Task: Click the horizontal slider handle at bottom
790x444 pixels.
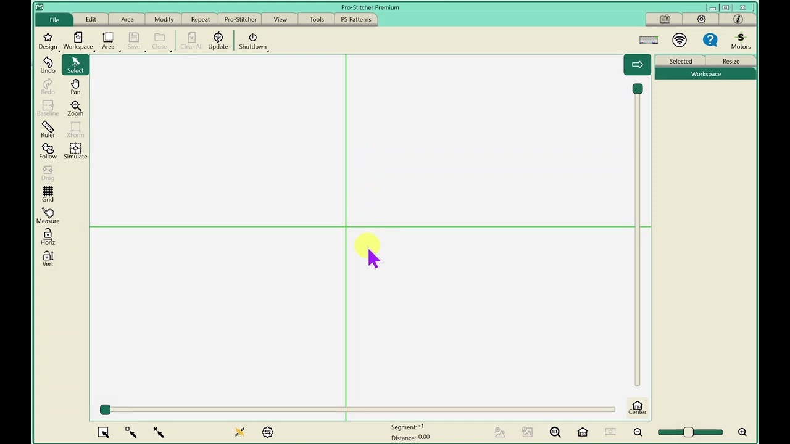Action: pyautogui.click(x=105, y=409)
